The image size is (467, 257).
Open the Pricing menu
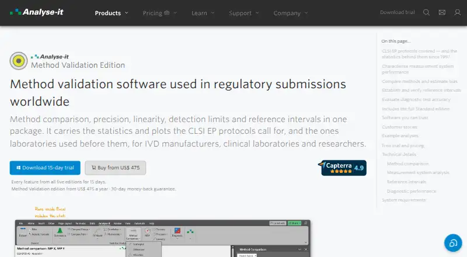click(x=159, y=13)
